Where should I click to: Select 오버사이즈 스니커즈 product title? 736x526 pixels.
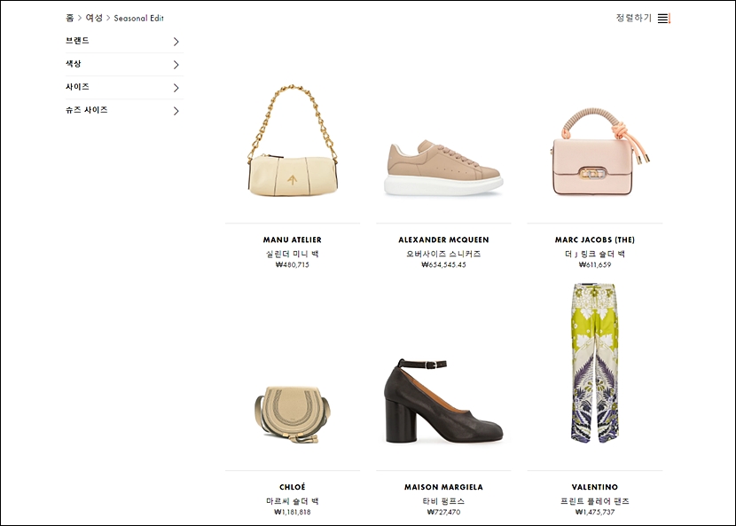pos(443,254)
